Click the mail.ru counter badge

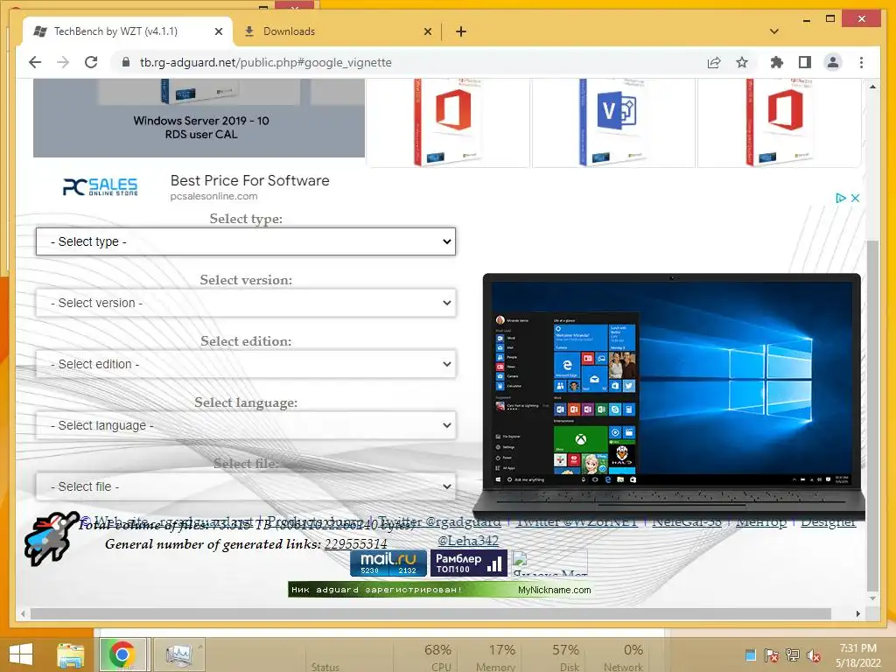(x=388, y=563)
